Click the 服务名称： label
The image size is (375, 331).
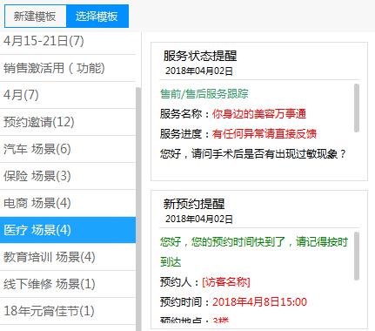point(185,114)
